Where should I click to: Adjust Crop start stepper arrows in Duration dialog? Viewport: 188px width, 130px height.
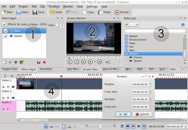click(x=150, y=92)
